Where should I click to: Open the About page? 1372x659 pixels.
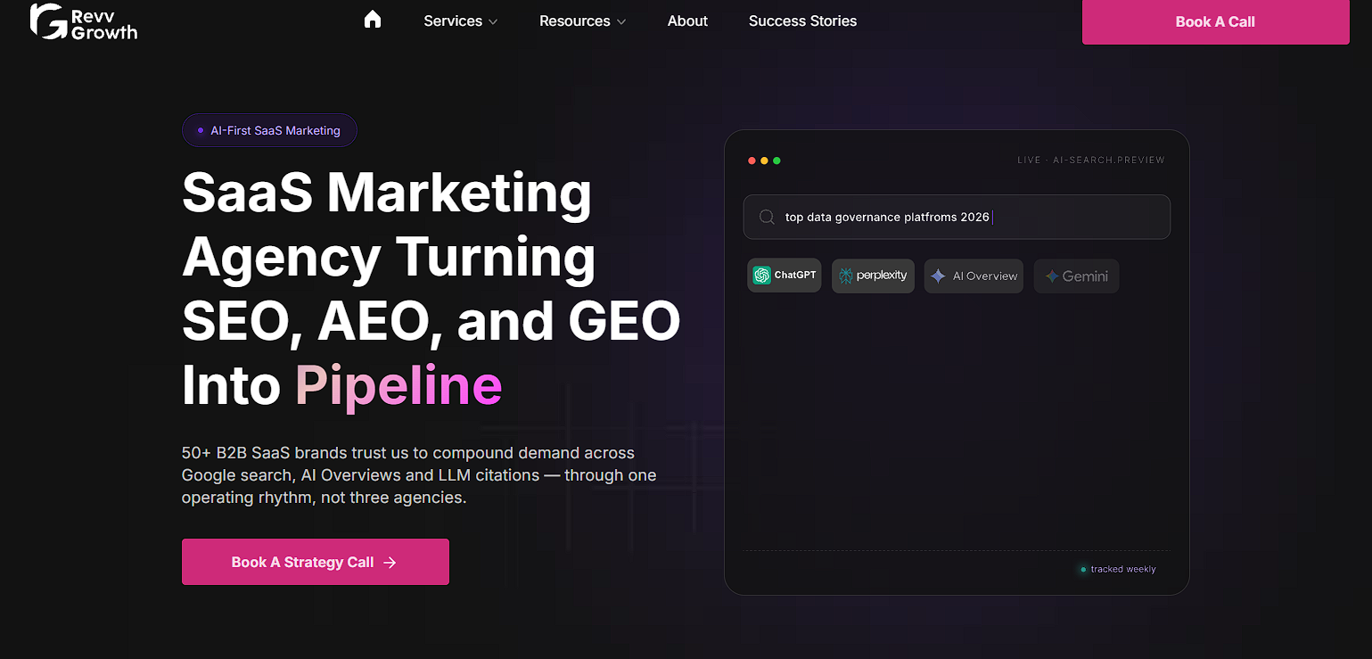click(x=687, y=21)
